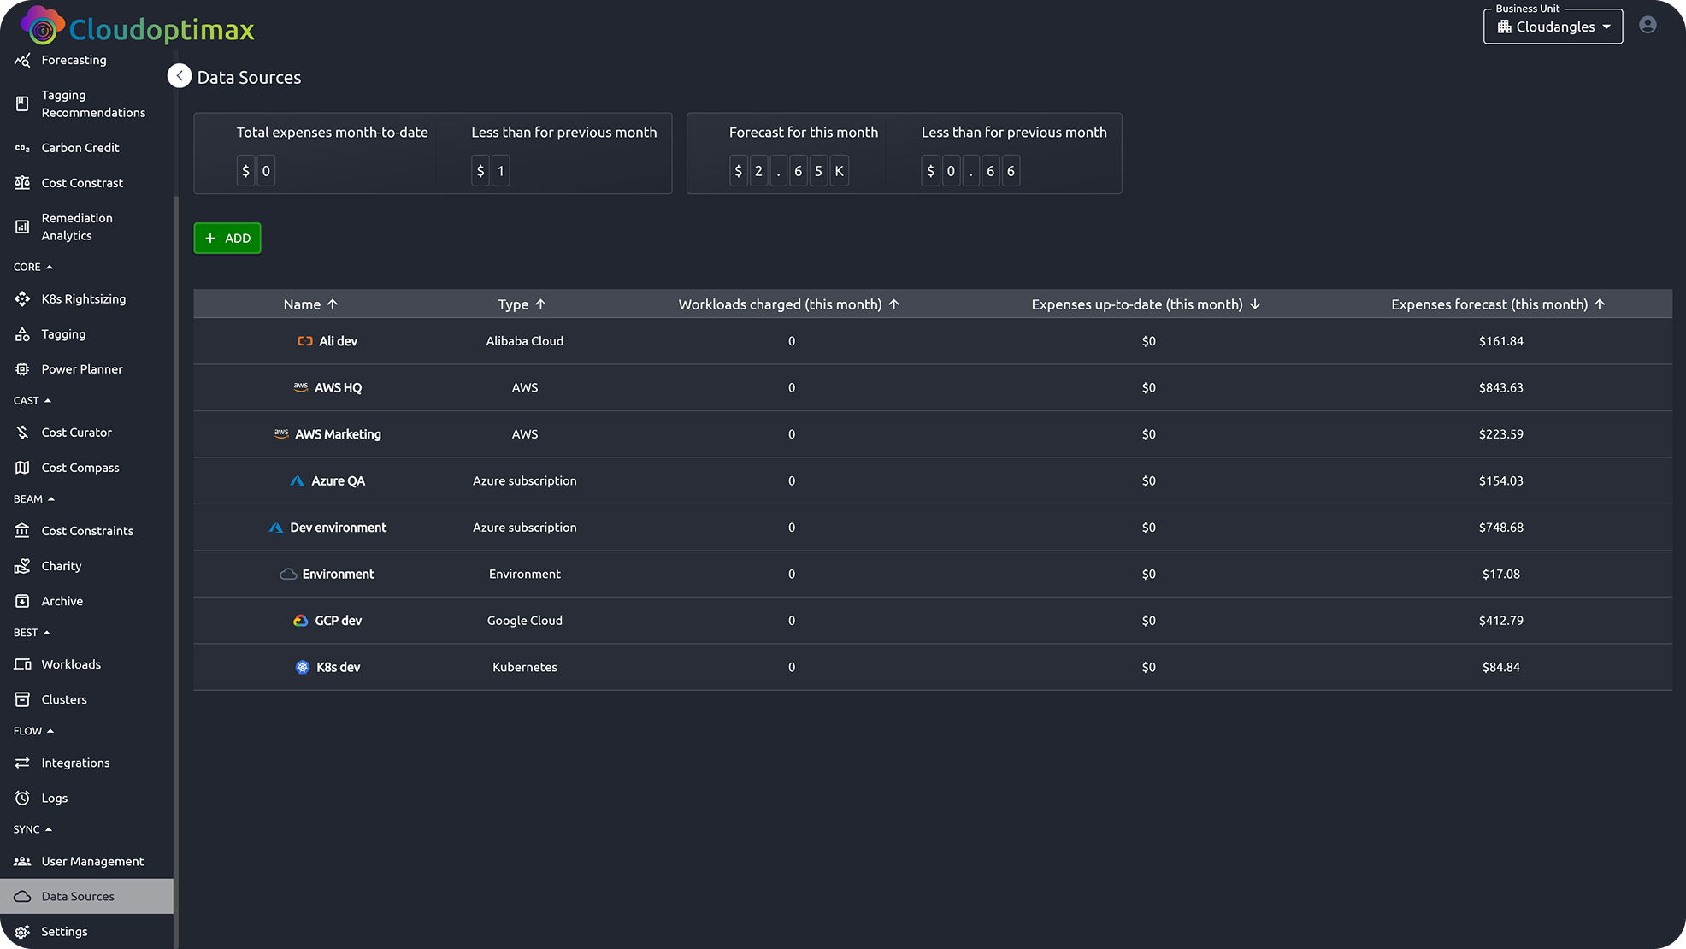Screen dimensions: 1686x949
Task: Click the Cost Constrast scale icon
Action: pyautogui.click(x=22, y=183)
